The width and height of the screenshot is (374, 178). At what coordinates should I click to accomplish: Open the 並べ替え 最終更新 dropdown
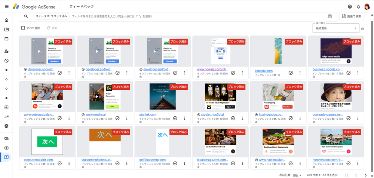pyautogui.click(x=336, y=28)
